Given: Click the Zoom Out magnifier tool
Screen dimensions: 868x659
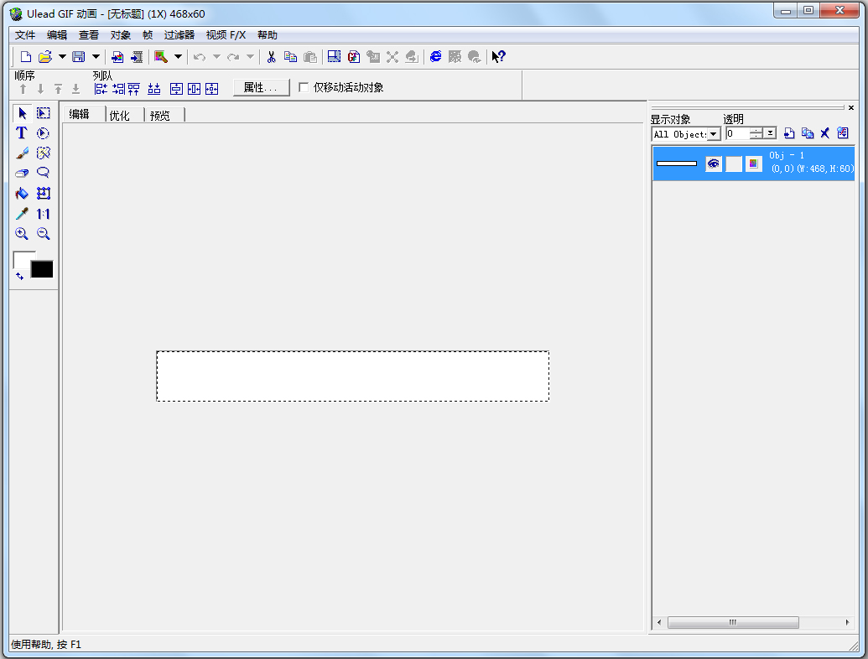Looking at the screenshot, I should (x=43, y=233).
